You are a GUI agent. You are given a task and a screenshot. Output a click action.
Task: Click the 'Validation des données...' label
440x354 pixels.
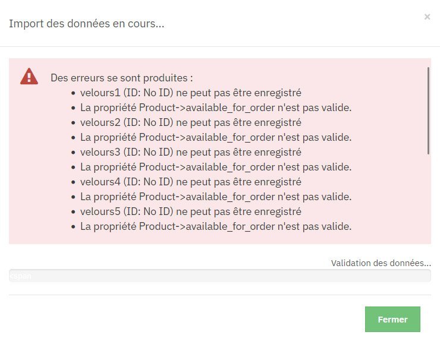[x=381, y=263]
